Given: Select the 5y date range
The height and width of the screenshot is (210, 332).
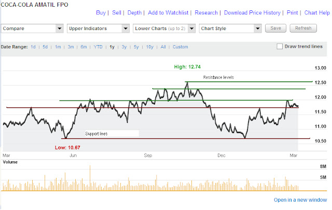Looking at the screenshot, I should [136, 47].
